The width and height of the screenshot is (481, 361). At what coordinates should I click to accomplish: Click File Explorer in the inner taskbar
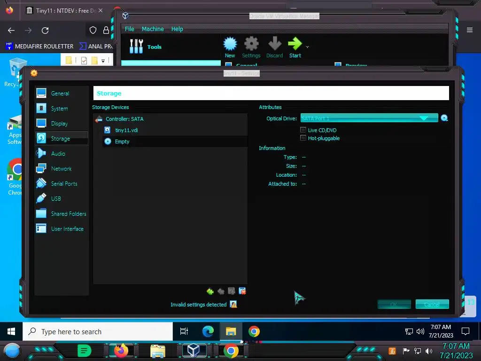click(x=231, y=331)
